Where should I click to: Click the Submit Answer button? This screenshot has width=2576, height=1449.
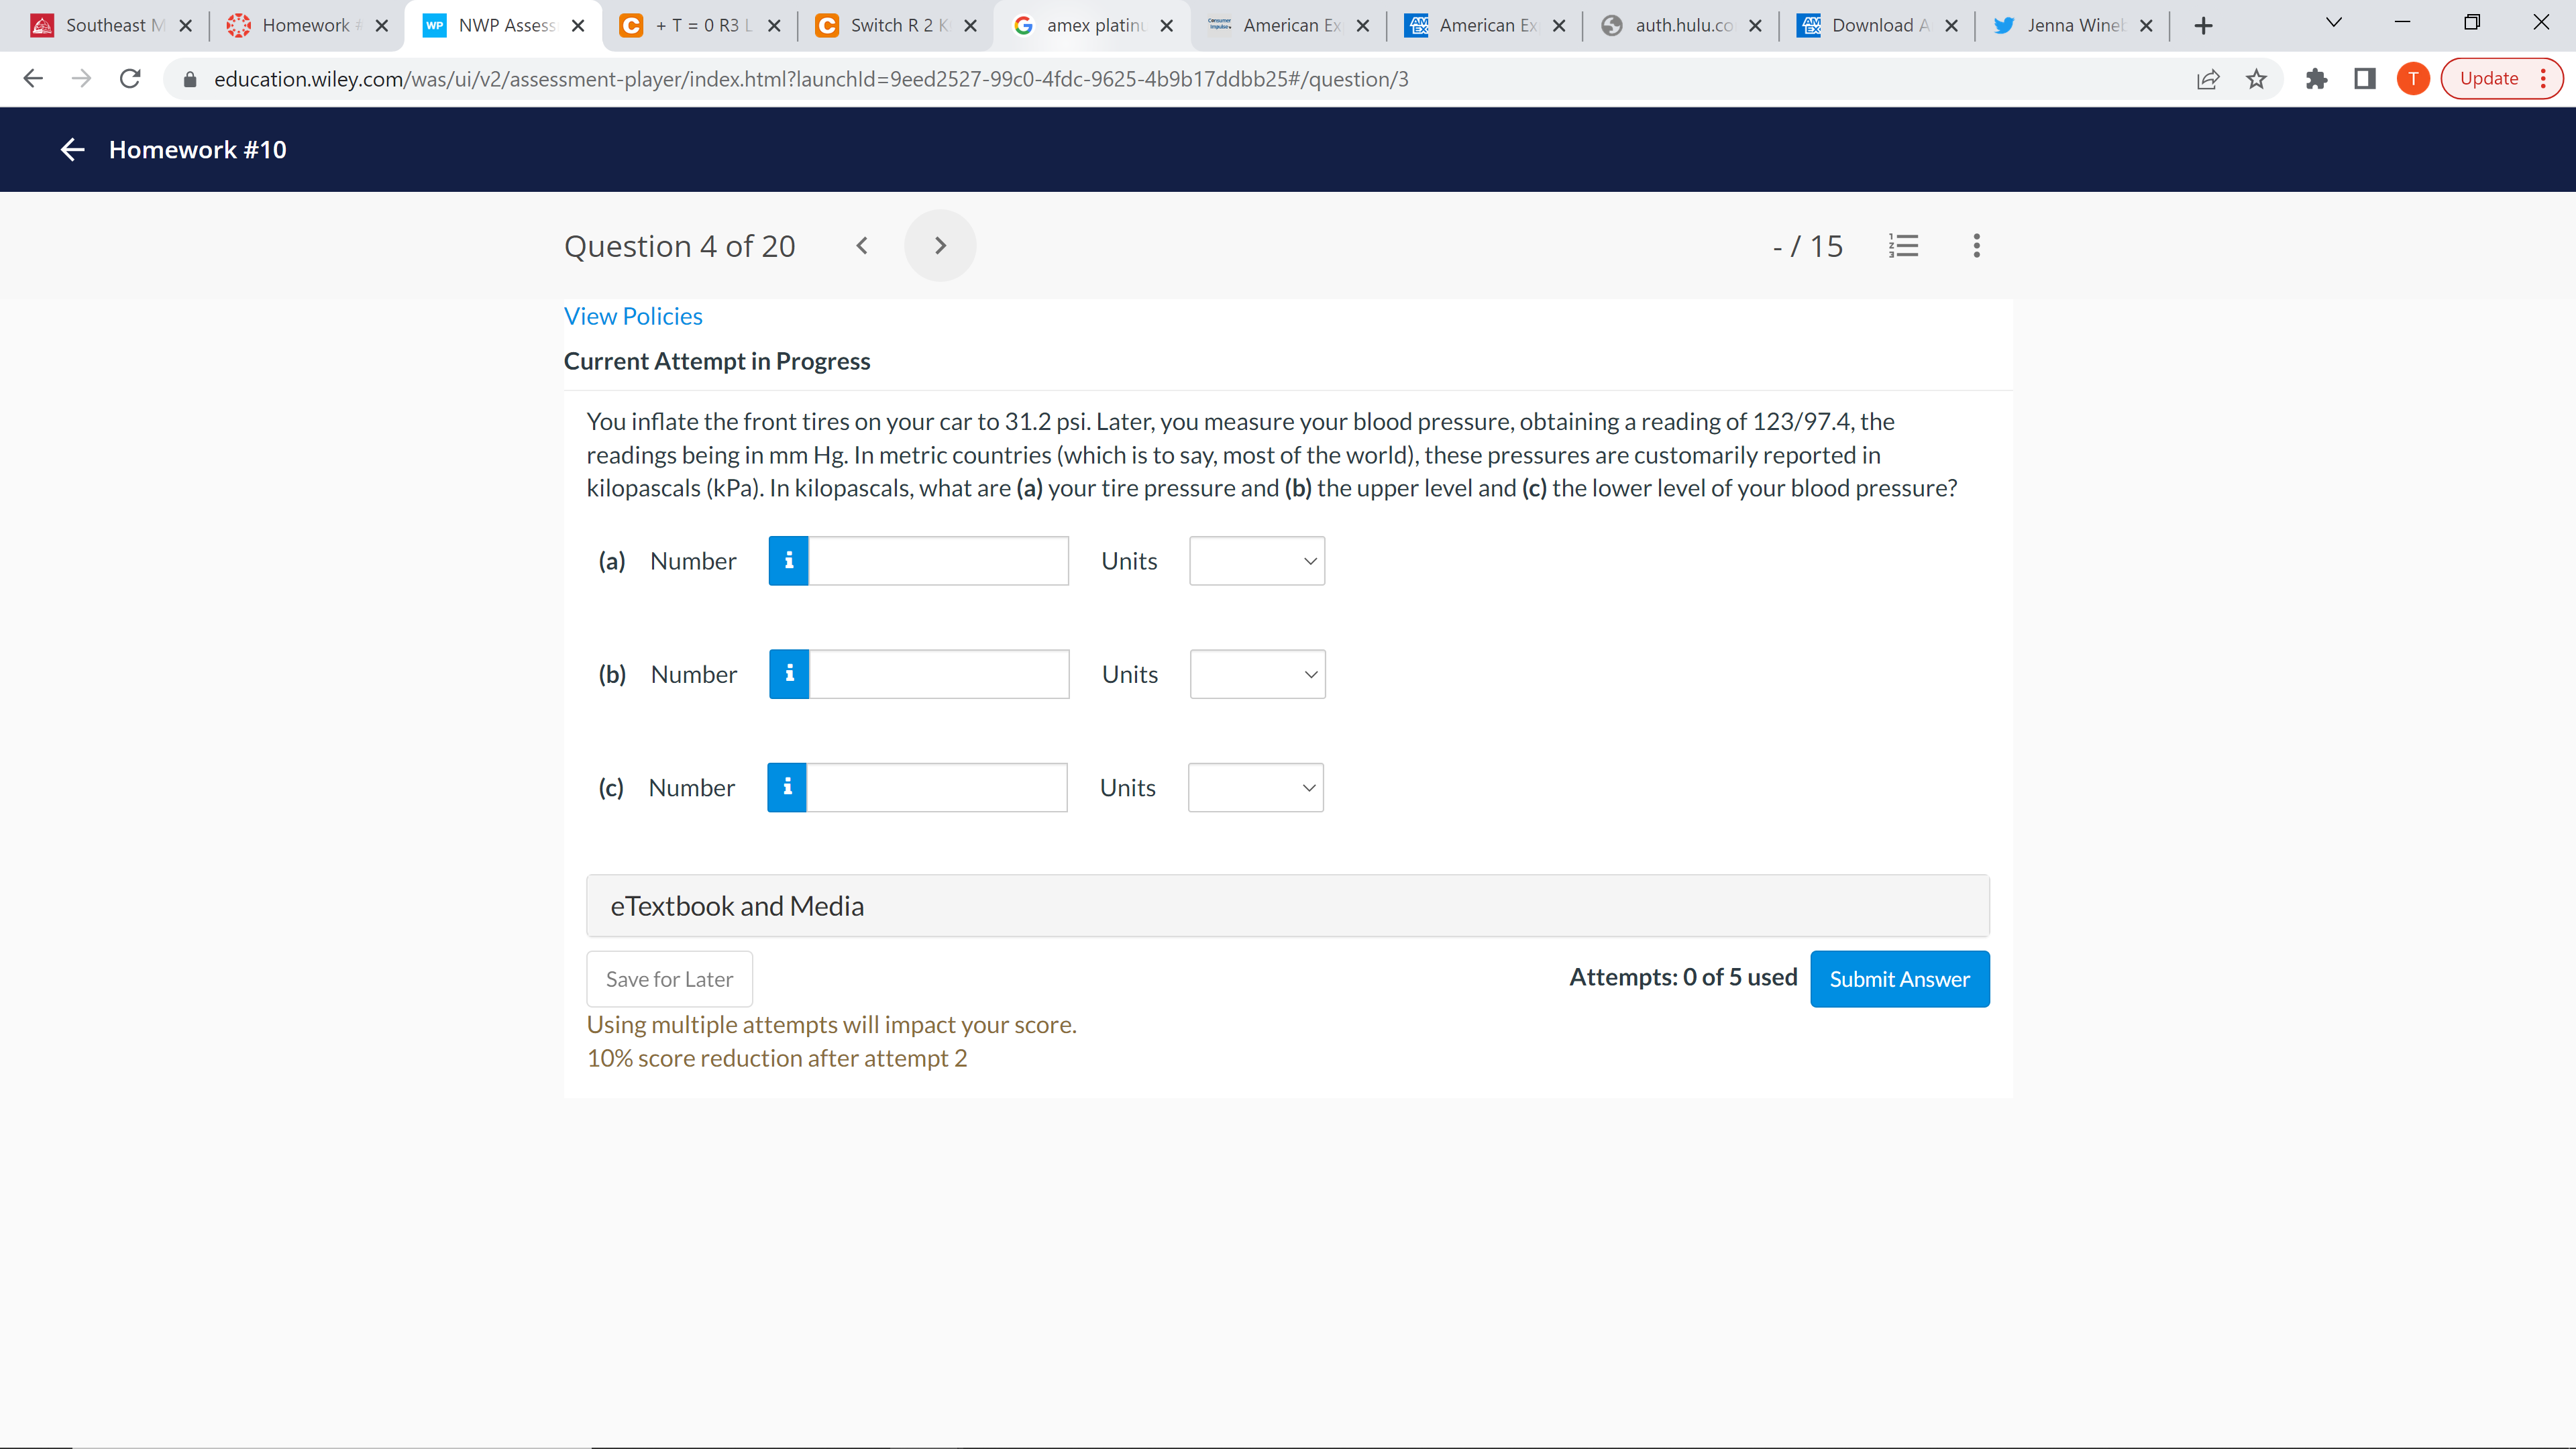click(1899, 979)
